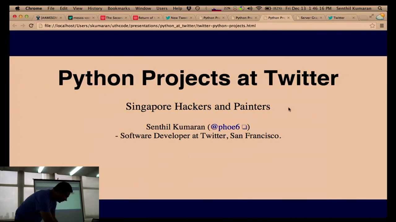This screenshot has height=222, width=396.
Task: Open the Senthil Kumaran user menu
Action: [354, 8]
